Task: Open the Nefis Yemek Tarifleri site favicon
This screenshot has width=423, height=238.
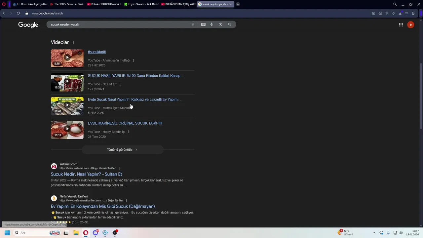Action: point(54,198)
